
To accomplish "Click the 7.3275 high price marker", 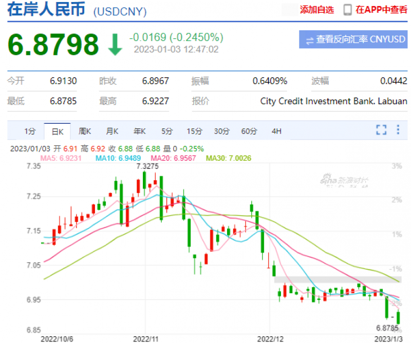I will 147,166.
